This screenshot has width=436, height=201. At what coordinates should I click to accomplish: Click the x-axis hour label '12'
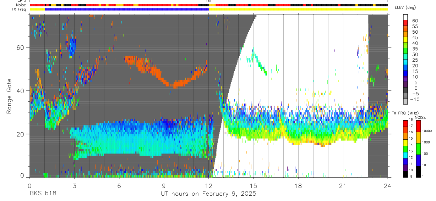(x=208, y=185)
